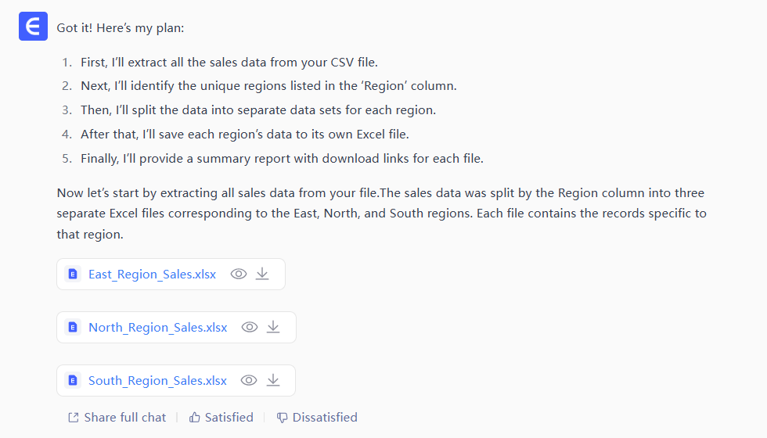Download the North_Region_Sales.xlsx file
The width and height of the screenshot is (767, 438).
273,327
